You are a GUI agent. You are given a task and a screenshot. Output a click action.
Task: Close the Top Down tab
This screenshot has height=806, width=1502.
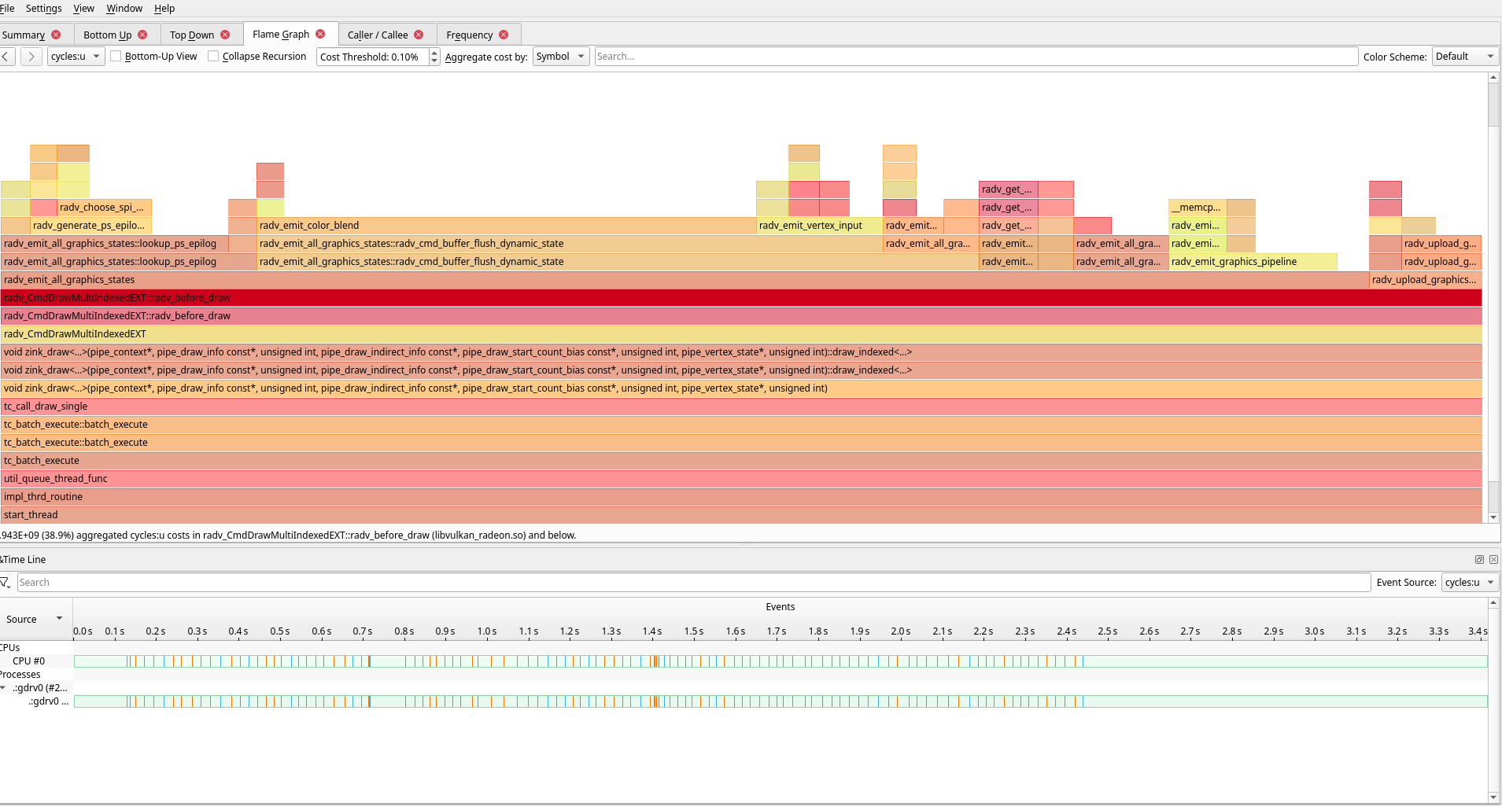225,35
